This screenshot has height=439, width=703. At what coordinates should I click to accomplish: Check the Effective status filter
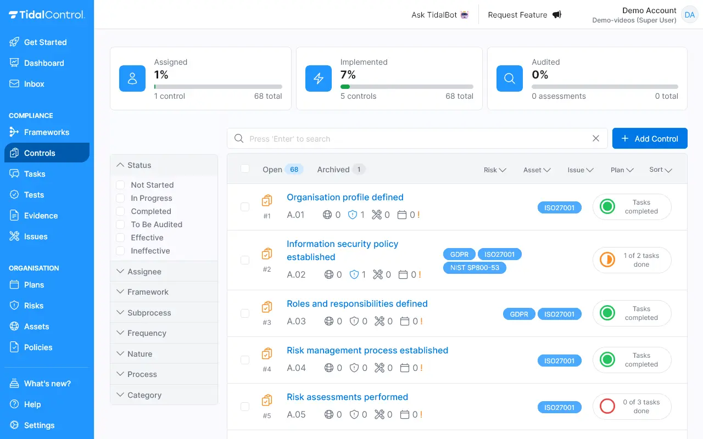(120, 238)
